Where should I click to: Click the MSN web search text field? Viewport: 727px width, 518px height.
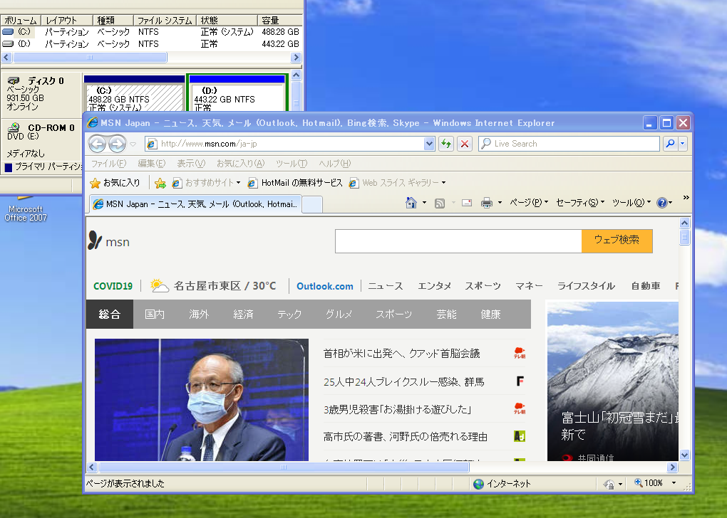click(458, 241)
